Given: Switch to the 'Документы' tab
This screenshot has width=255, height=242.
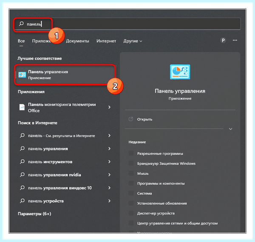Looking at the screenshot, I should (x=77, y=41).
